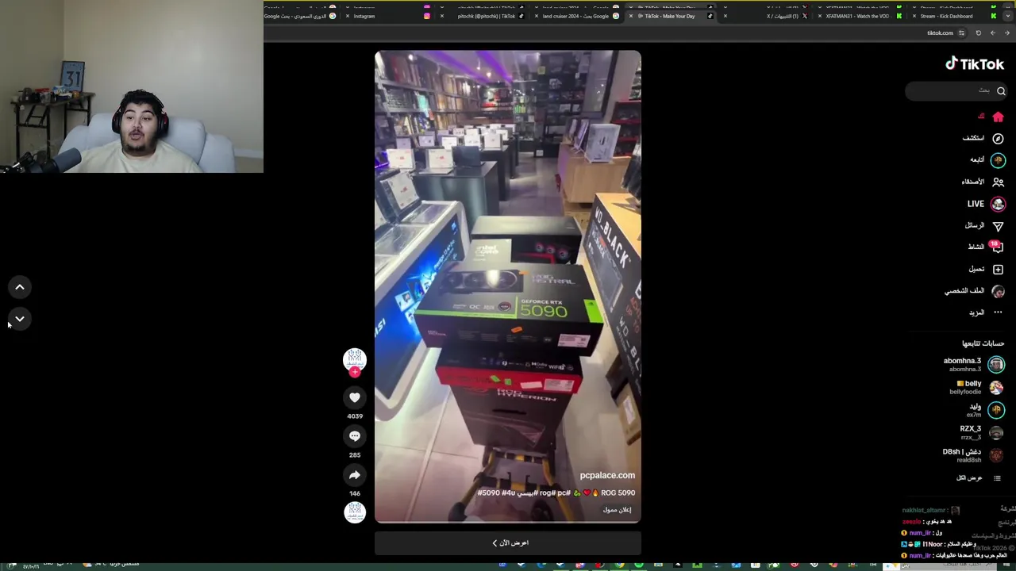Open the comments bubble with 285 comments
1016x571 pixels.
click(355, 436)
